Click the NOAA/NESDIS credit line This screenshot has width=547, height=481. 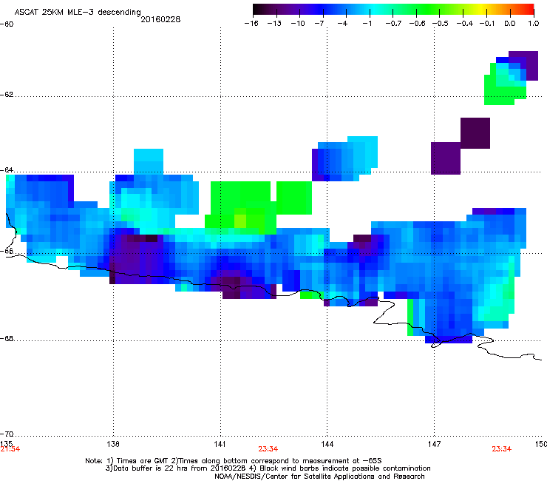[319, 477]
